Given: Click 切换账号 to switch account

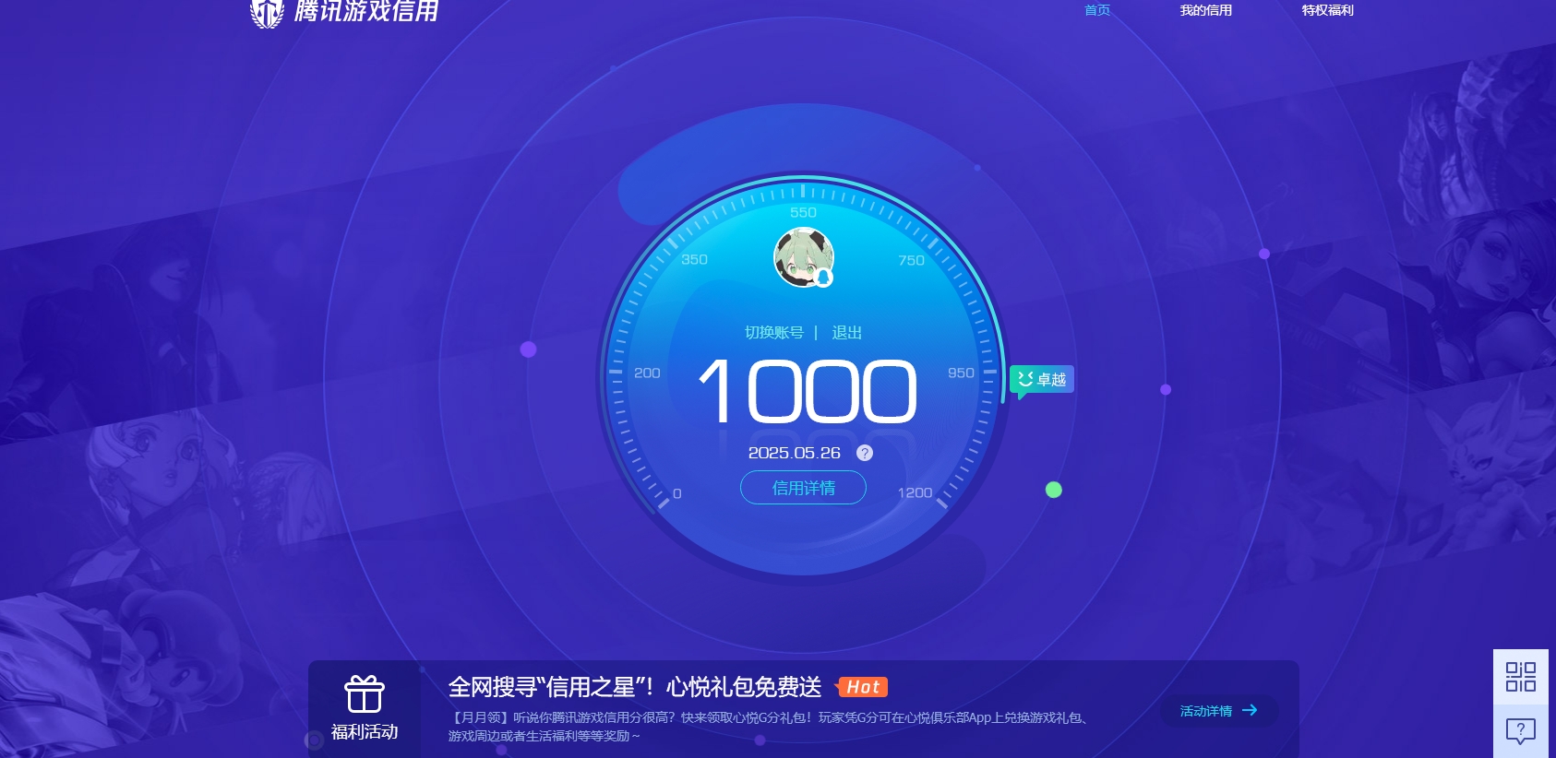Looking at the screenshot, I should coord(774,333).
